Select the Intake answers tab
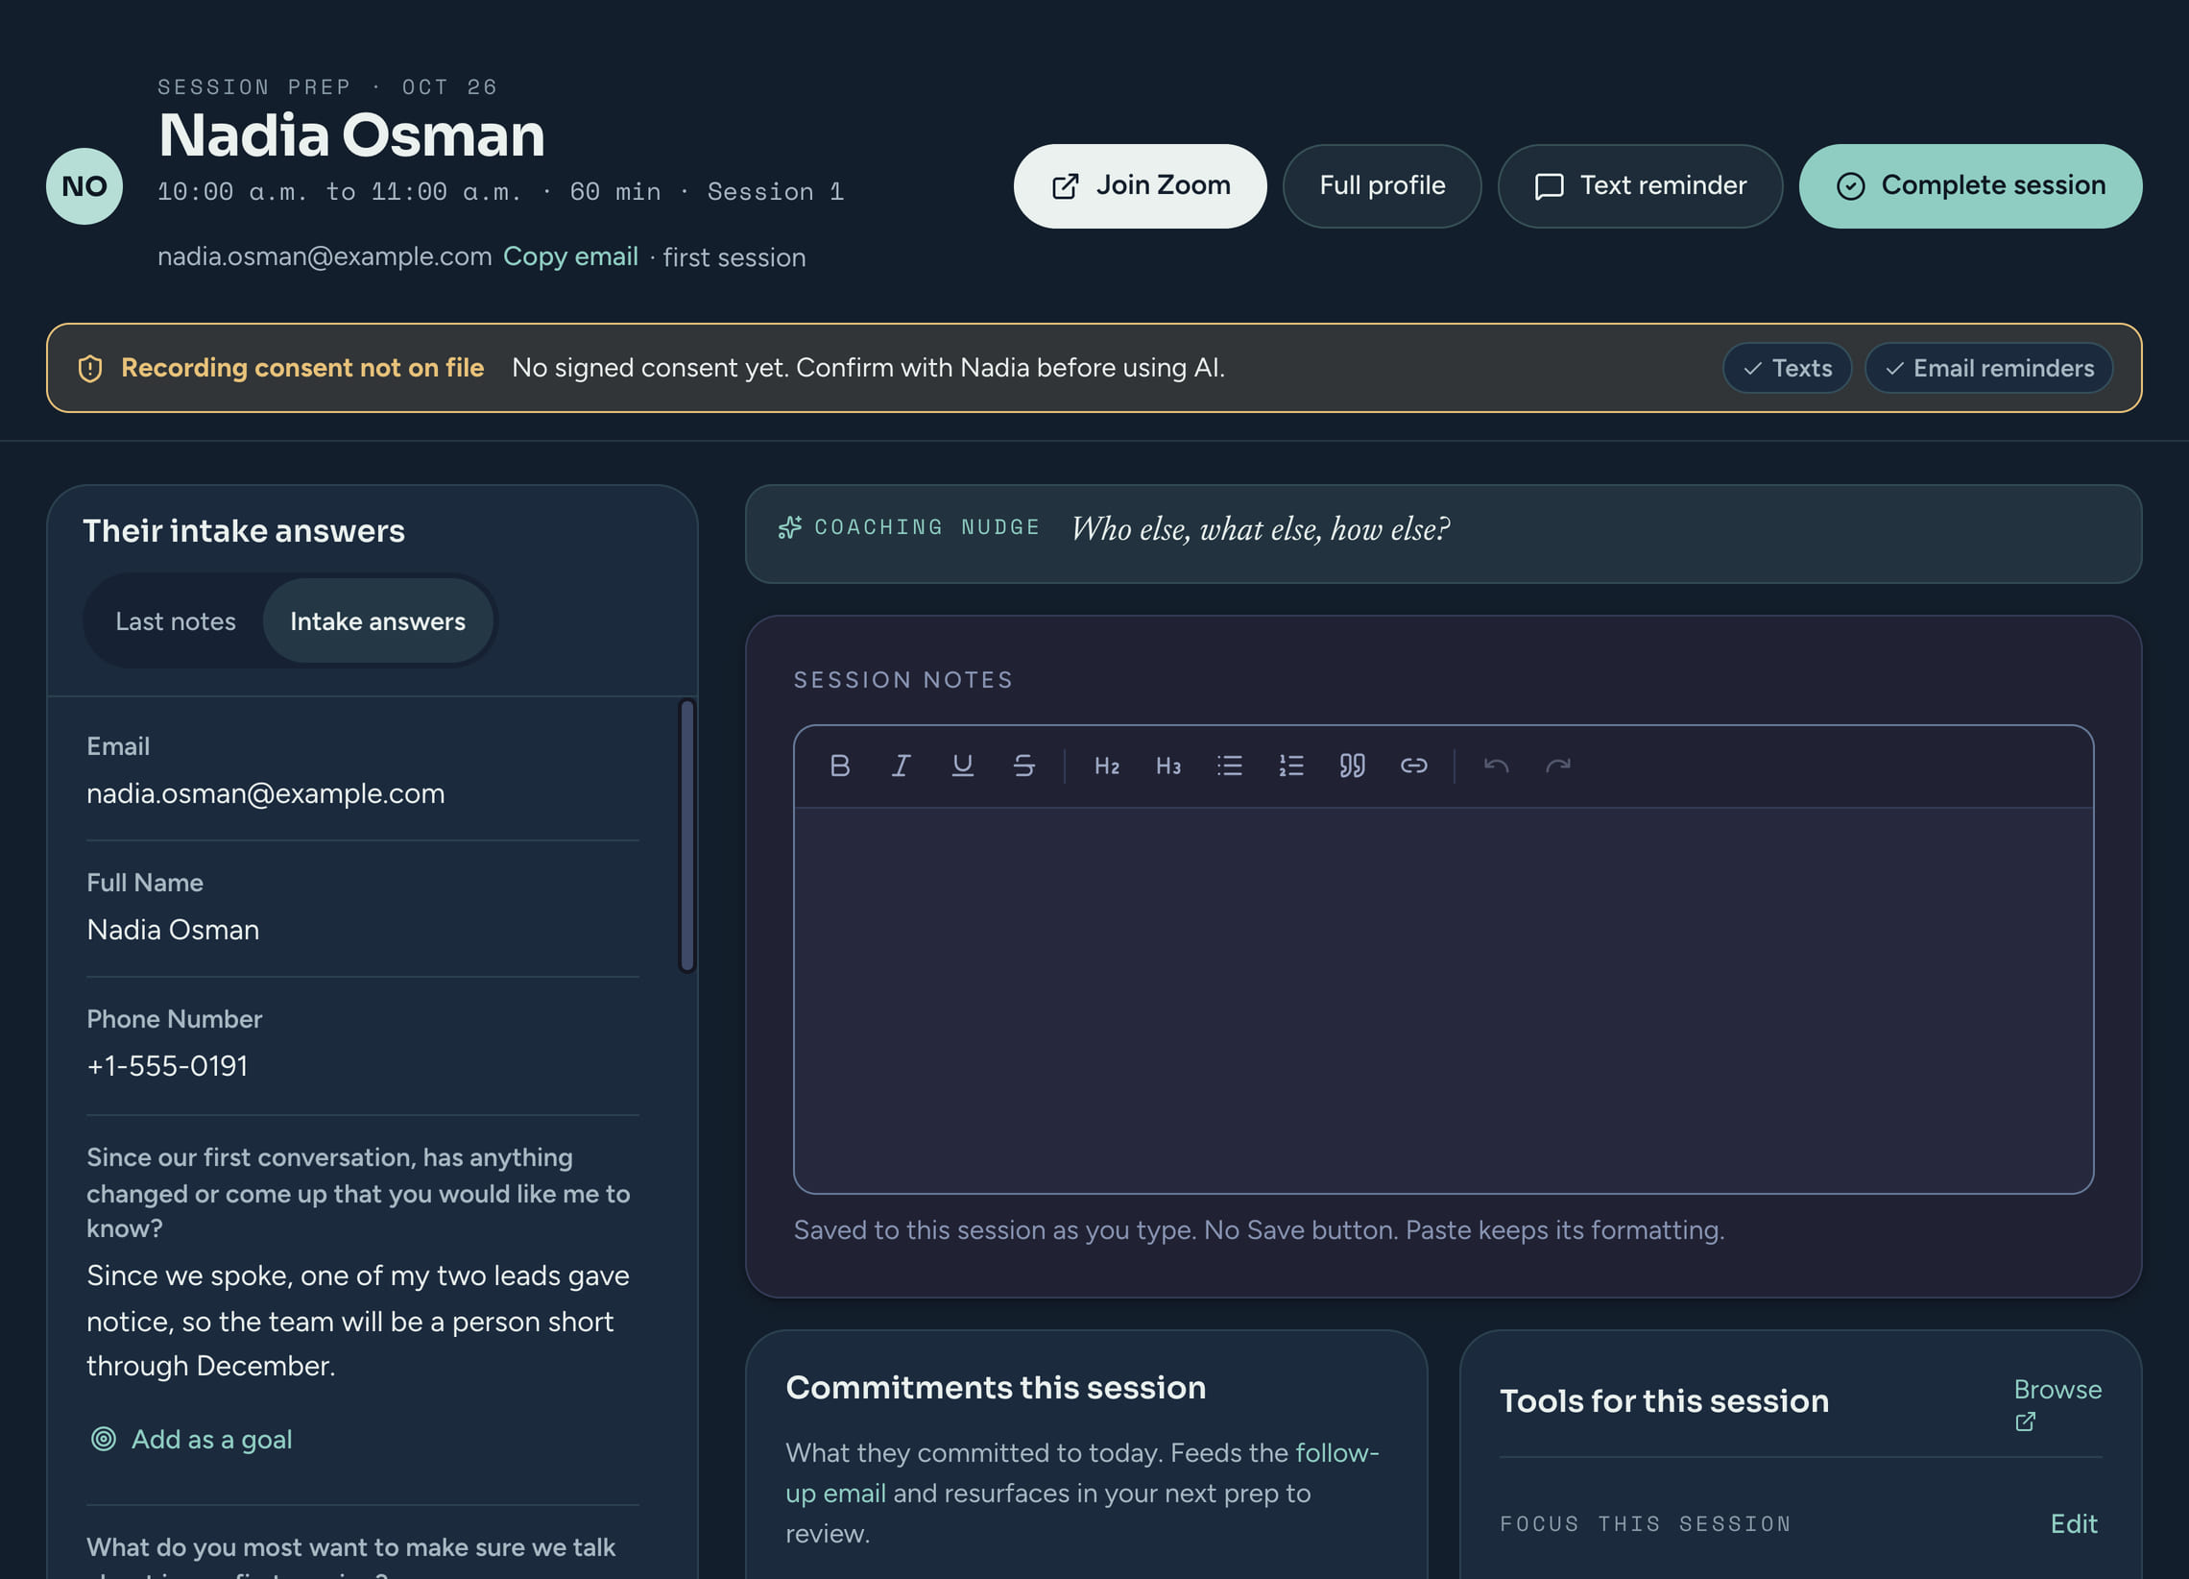Viewport: 2189px width, 1579px height. click(x=377, y=621)
